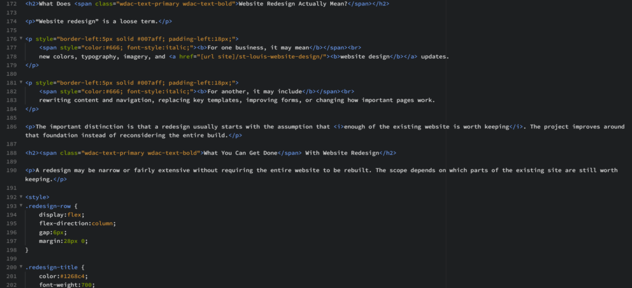
Task: Click the closing brace on line 198
Action: coord(27,250)
